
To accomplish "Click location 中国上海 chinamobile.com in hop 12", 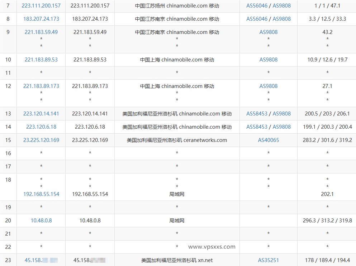I will [177, 86].
